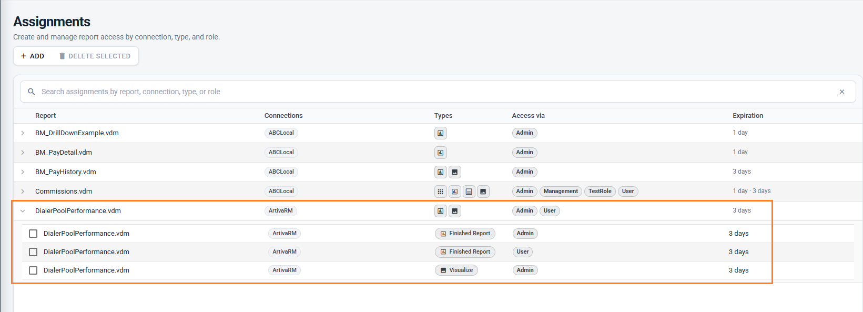Click the Visualize image icon in Commissions.vdm row
863x312 pixels.
483,192
